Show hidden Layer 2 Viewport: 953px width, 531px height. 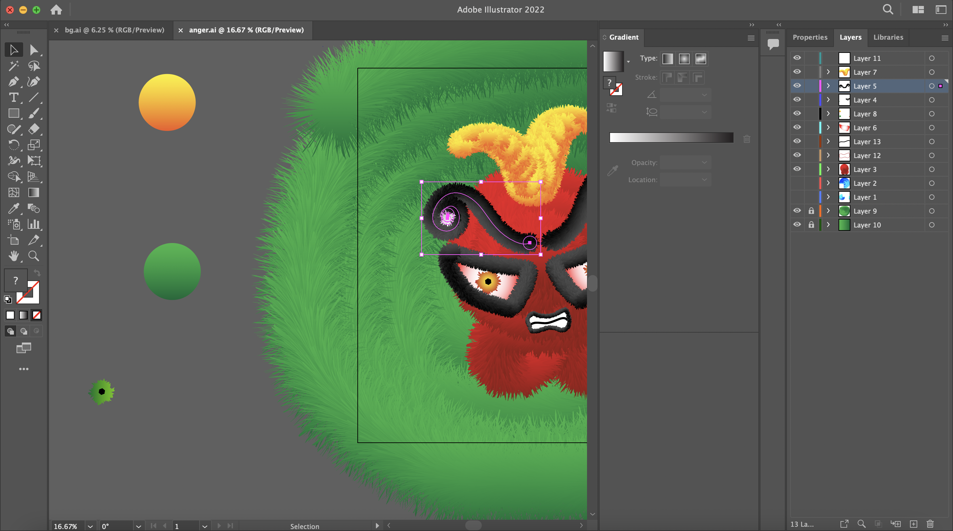point(797,184)
